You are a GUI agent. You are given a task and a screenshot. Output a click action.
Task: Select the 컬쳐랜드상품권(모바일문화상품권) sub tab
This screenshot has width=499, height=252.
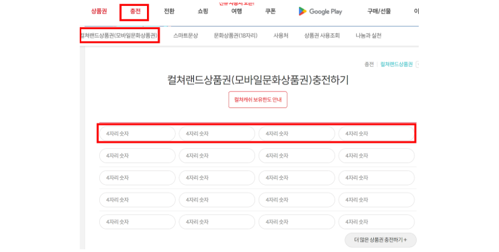(x=119, y=36)
